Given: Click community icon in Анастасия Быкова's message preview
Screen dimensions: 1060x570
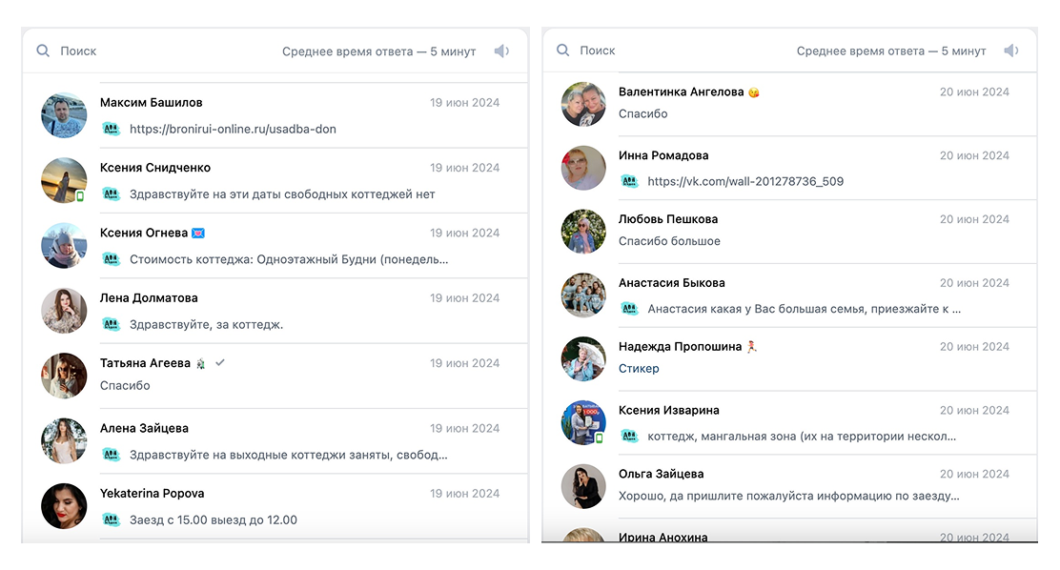Looking at the screenshot, I should click(629, 309).
